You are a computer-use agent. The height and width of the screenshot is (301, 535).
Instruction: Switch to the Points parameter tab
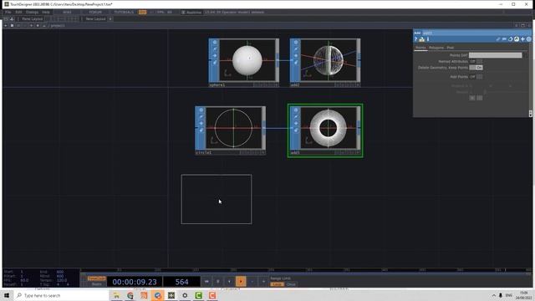(x=420, y=48)
